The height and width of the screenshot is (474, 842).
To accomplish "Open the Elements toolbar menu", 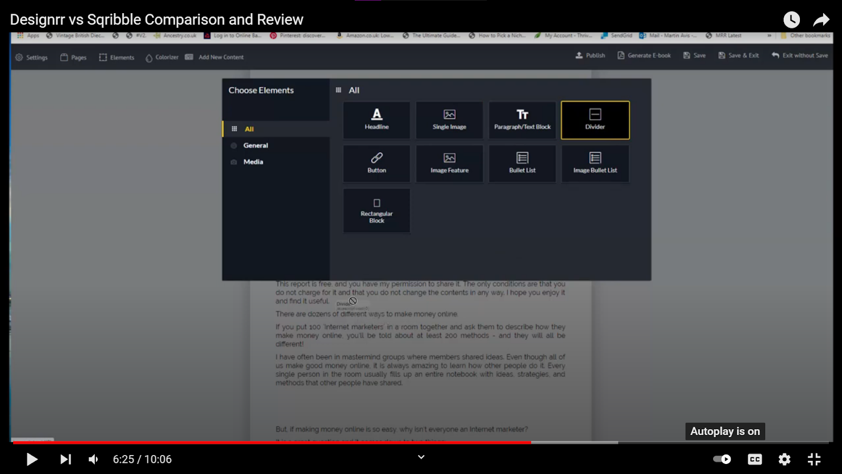I will (x=116, y=57).
